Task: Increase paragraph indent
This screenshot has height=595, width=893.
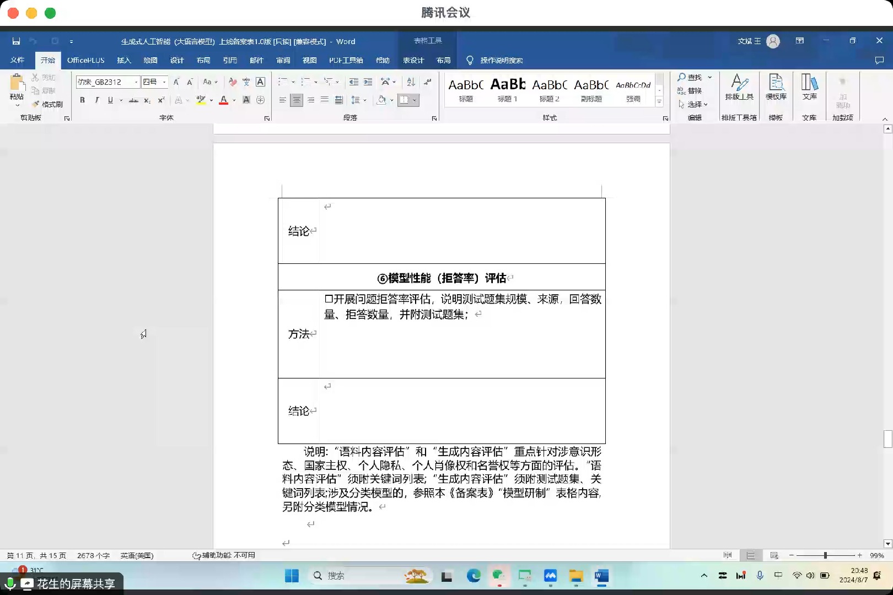Action: coord(368,82)
